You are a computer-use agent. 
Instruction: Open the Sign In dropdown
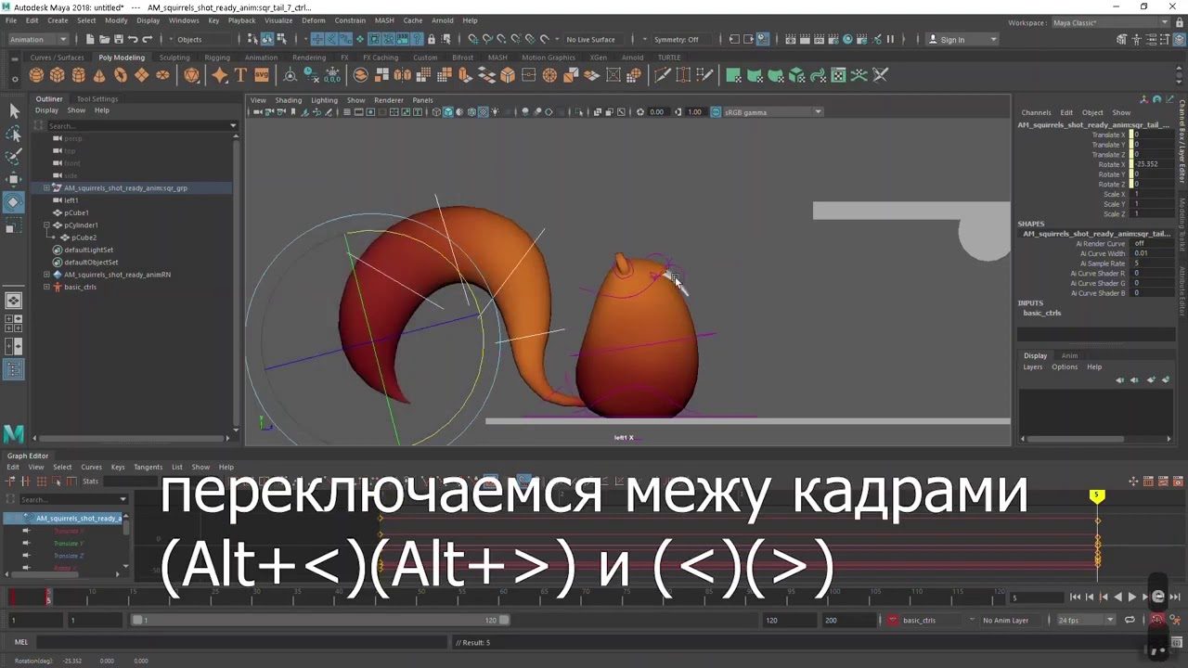pyautogui.click(x=963, y=39)
